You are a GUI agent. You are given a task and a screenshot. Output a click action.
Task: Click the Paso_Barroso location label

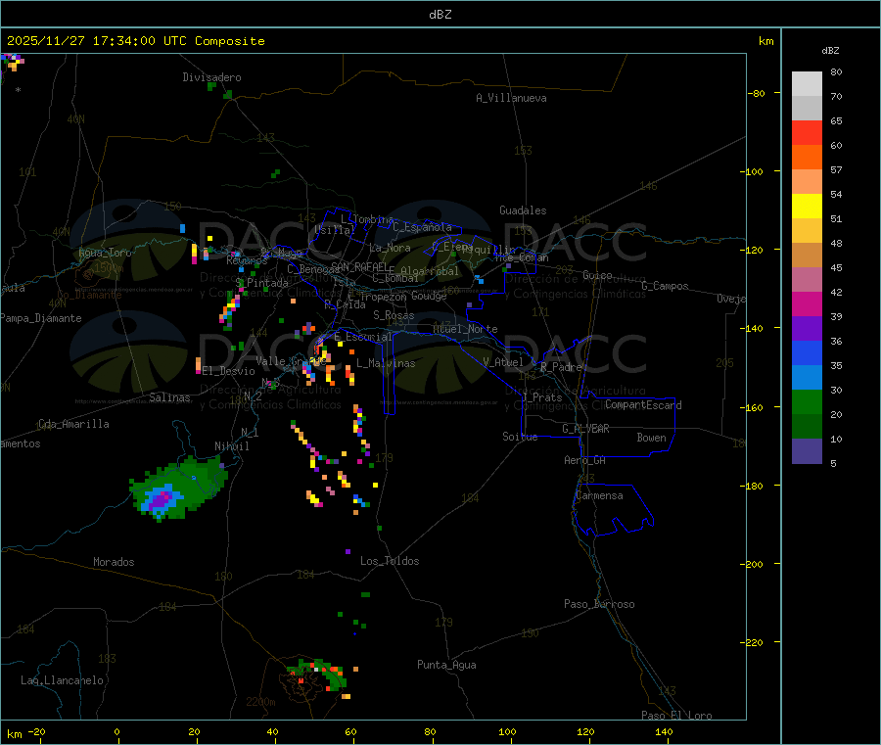[x=599, y=604]
